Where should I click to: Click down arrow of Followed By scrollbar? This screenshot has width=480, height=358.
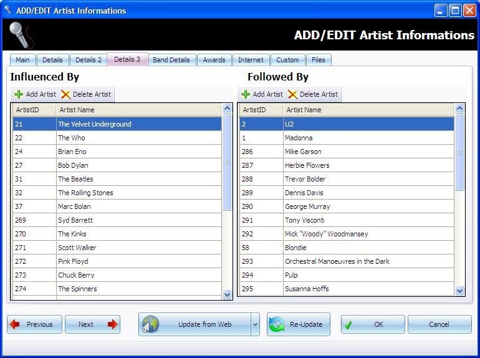pos(459,291)
